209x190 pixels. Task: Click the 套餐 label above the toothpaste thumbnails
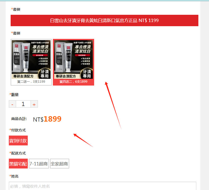(x=16, y=33)
